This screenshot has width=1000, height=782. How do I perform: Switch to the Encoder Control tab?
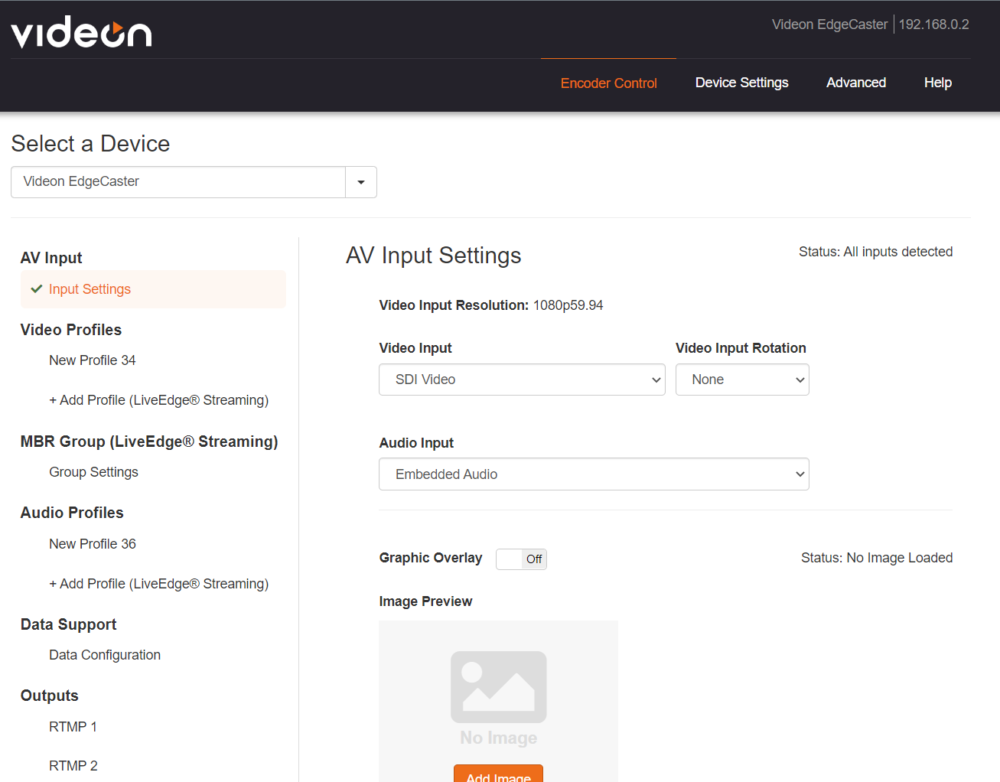[609, 83]
